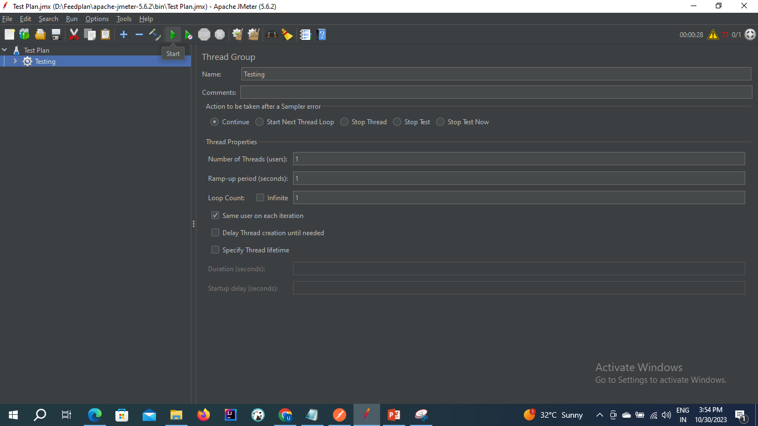Click the Start No Pauses icon
The image size is (758, 426).
[189, 34]
